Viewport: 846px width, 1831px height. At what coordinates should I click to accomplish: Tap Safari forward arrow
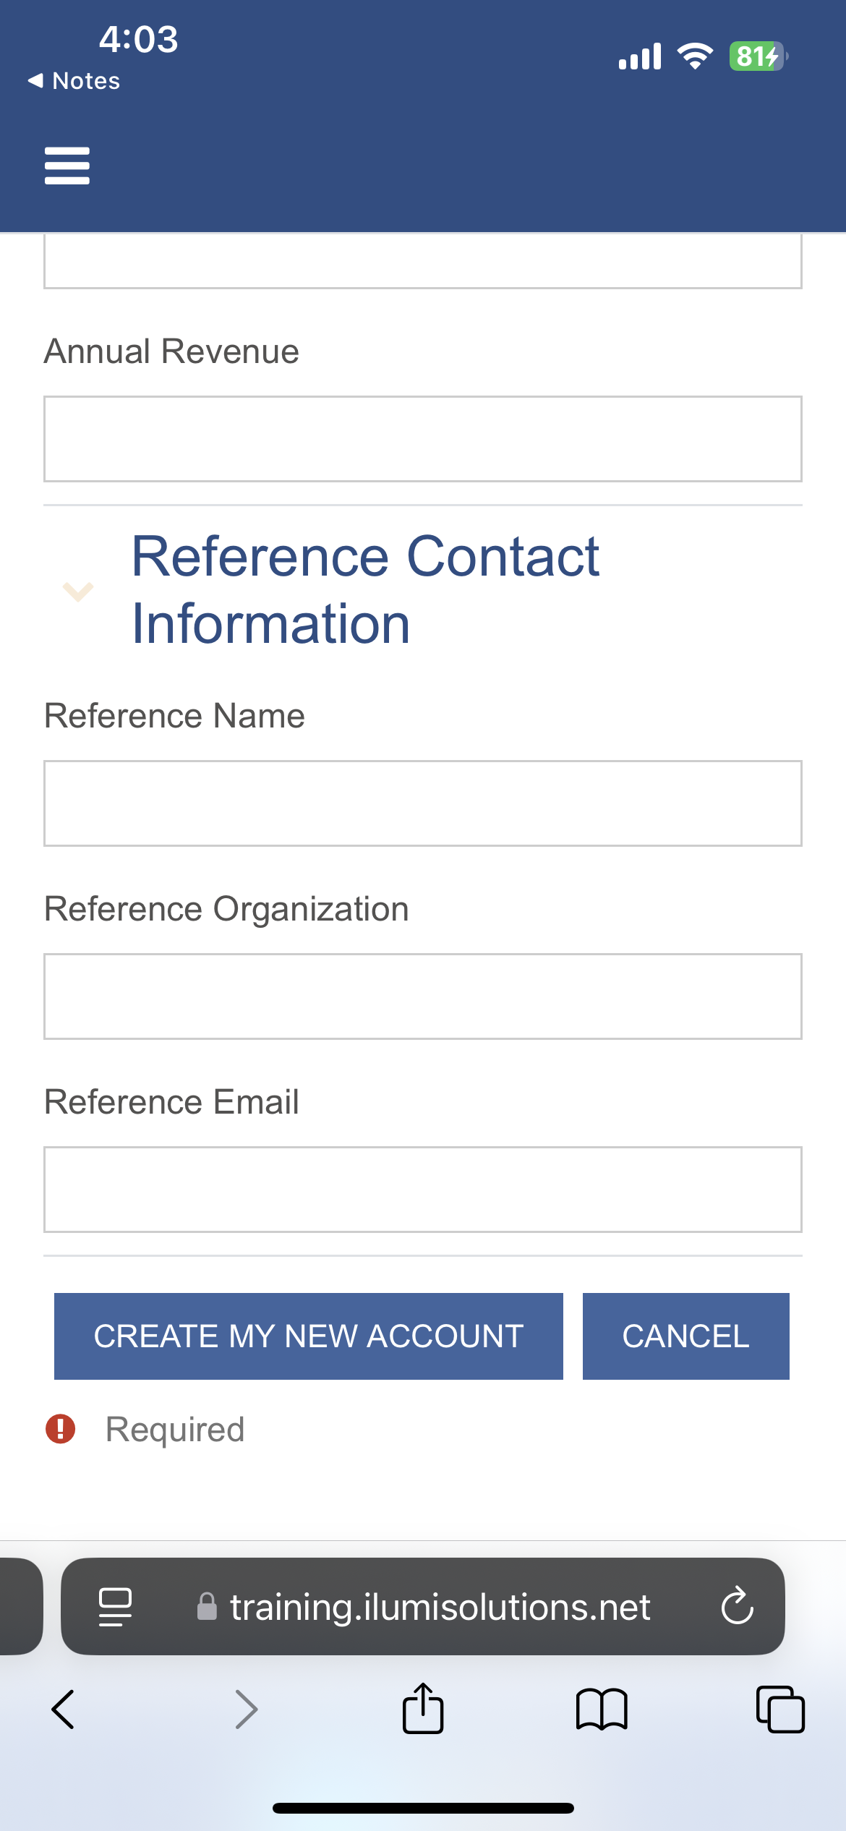pos(247,1710)
